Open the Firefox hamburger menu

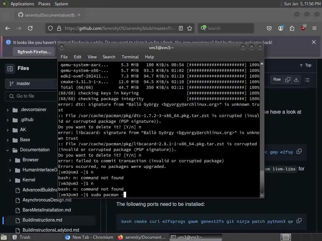(314, 28)
